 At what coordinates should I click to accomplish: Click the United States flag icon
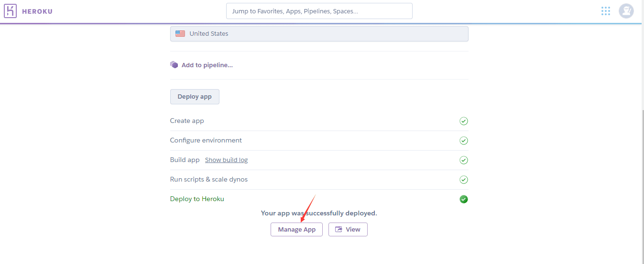click(x=180, y=34)
